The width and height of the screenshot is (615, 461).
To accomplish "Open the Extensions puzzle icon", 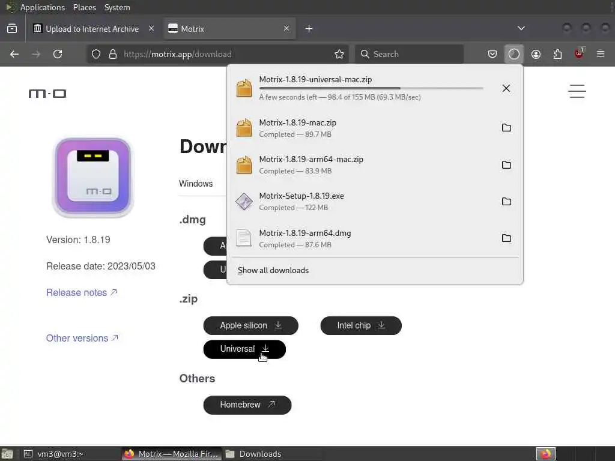I will (557, 54).
